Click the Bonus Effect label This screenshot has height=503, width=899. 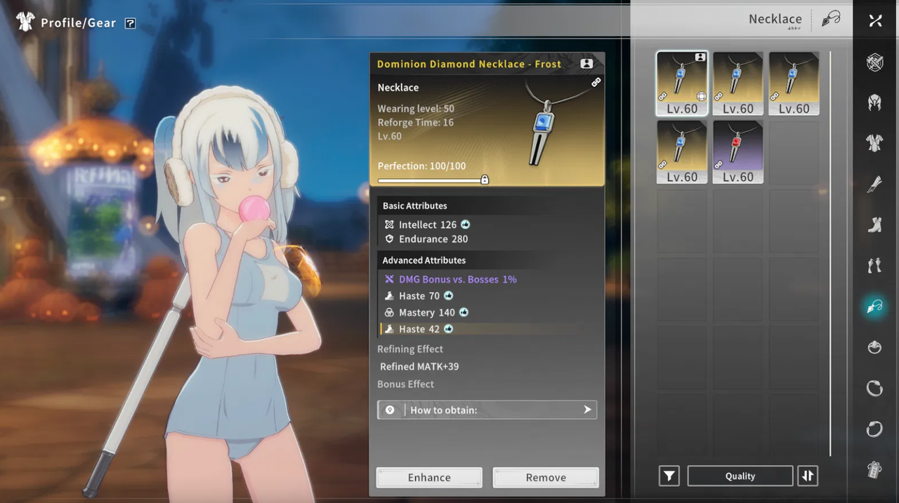[405, 384]
